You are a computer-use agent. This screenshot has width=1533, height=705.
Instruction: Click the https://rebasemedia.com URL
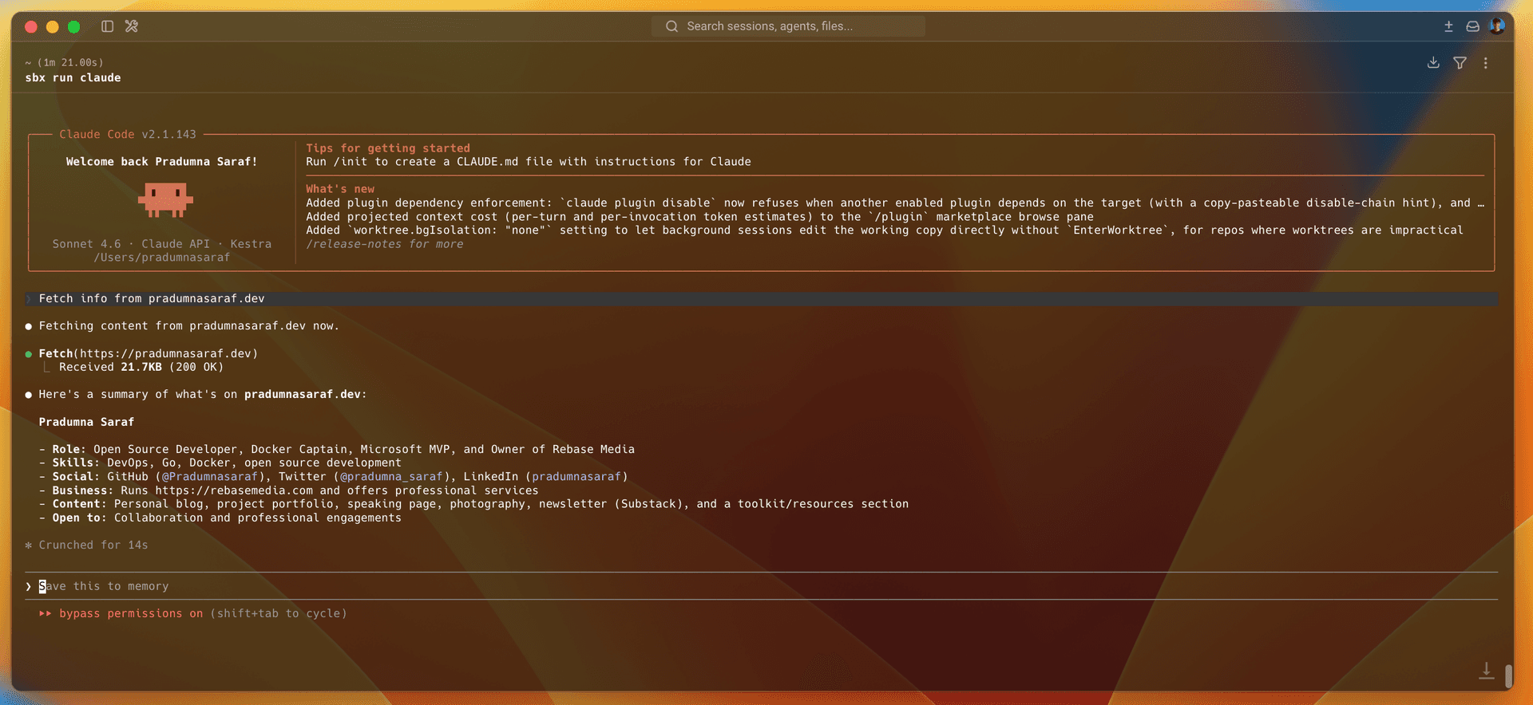tap(234, 490)
